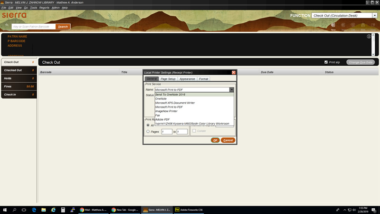Click the Close record toolbar icon
This screenshot has height=214, width=380.
coord(373,25)
